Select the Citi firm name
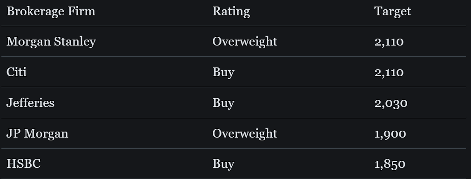 (x=16, y=72)
